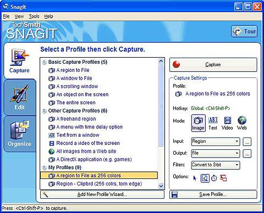Click camera icon in Capture Settings profile

tap(178, 94)
